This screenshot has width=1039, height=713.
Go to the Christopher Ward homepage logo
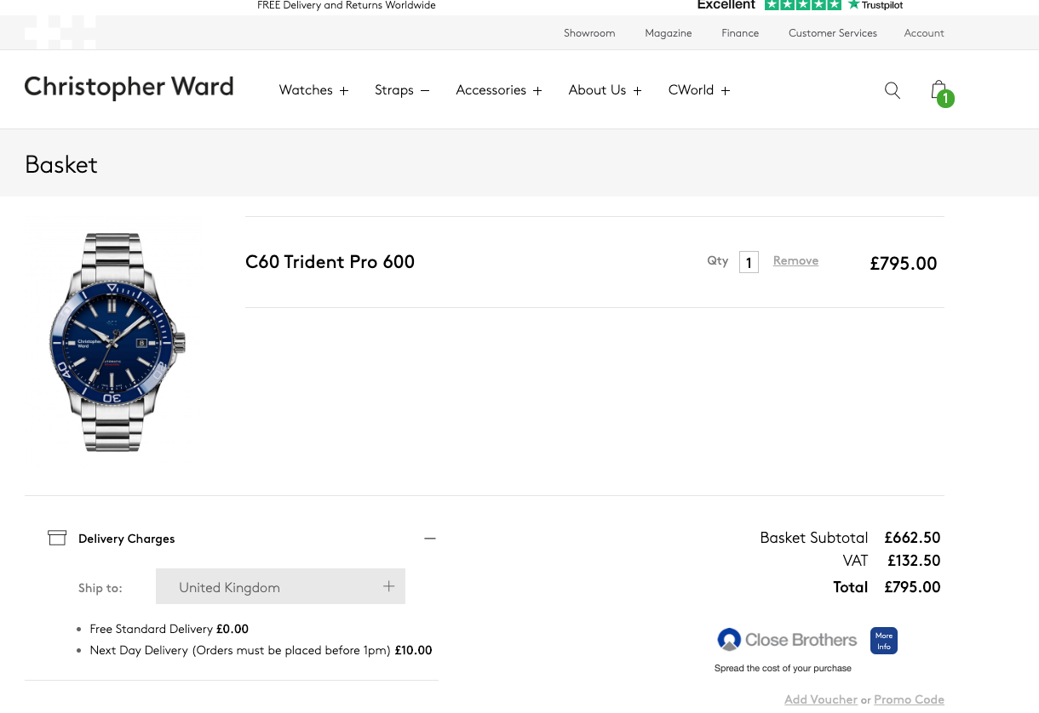(x=129, y=88)
